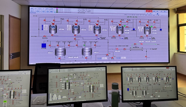Click the user login icon at the far top right
186x107 pixels.
[165, 11]
